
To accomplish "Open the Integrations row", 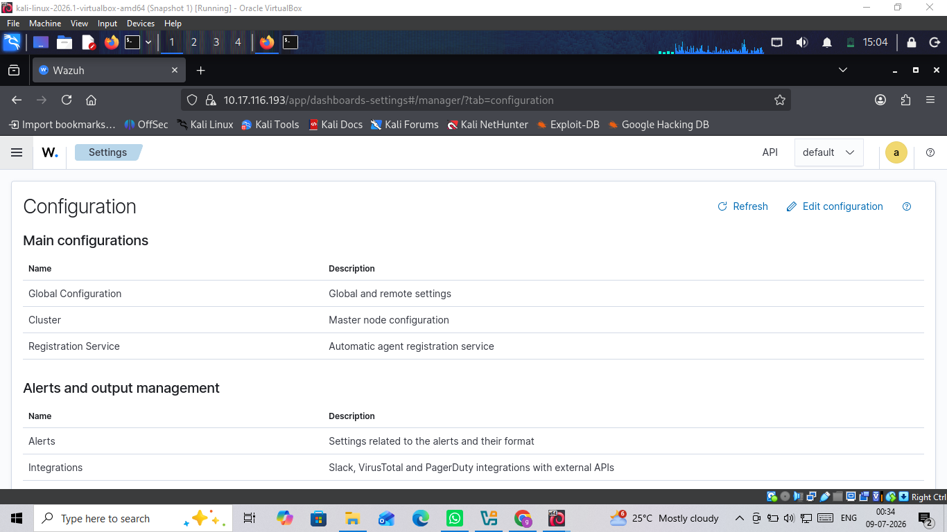I will click(473, 468).
